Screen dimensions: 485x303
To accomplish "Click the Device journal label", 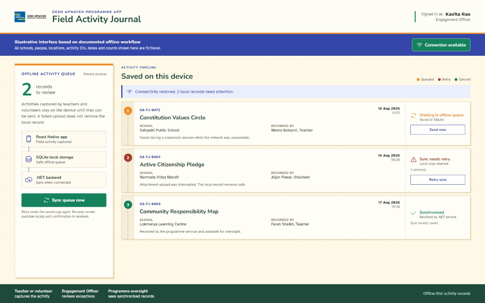I will 95,74.
